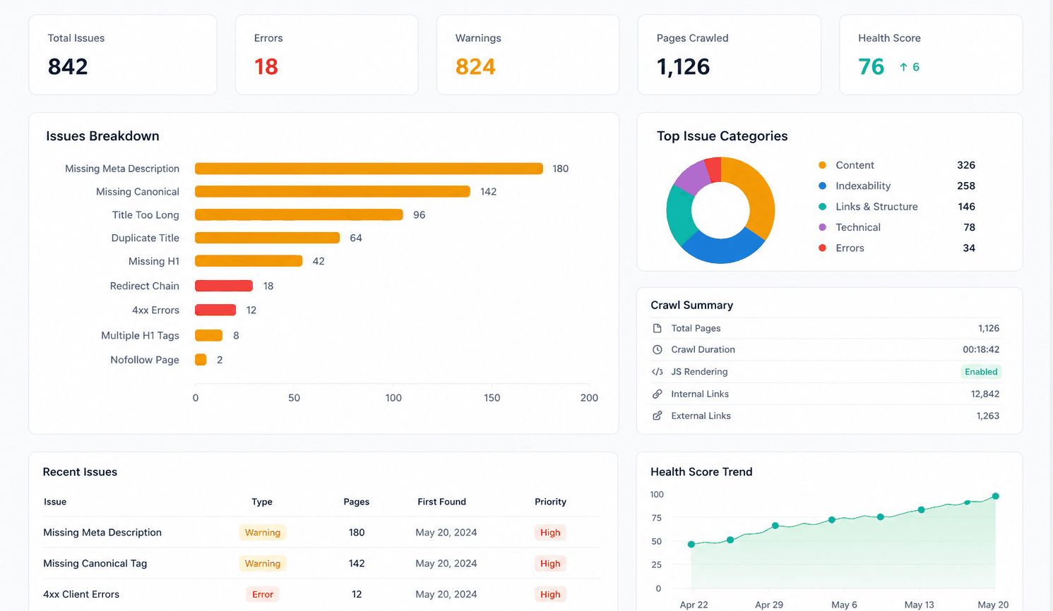Click the red Errors legend dot

[822, 248]
